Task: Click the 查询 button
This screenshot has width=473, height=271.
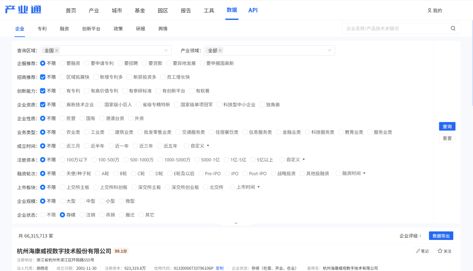Action: [x=447, y=126]
